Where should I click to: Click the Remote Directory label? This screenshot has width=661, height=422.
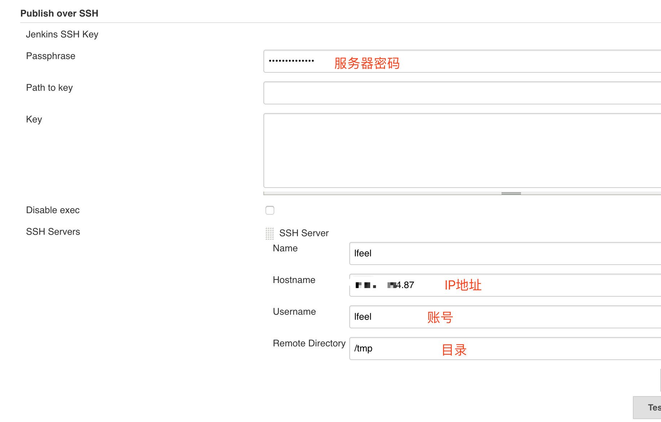(x=309, y=343)
